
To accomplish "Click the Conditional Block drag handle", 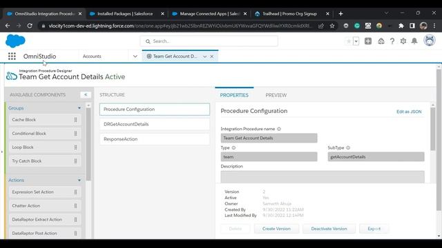I will [x=75, y=134].
